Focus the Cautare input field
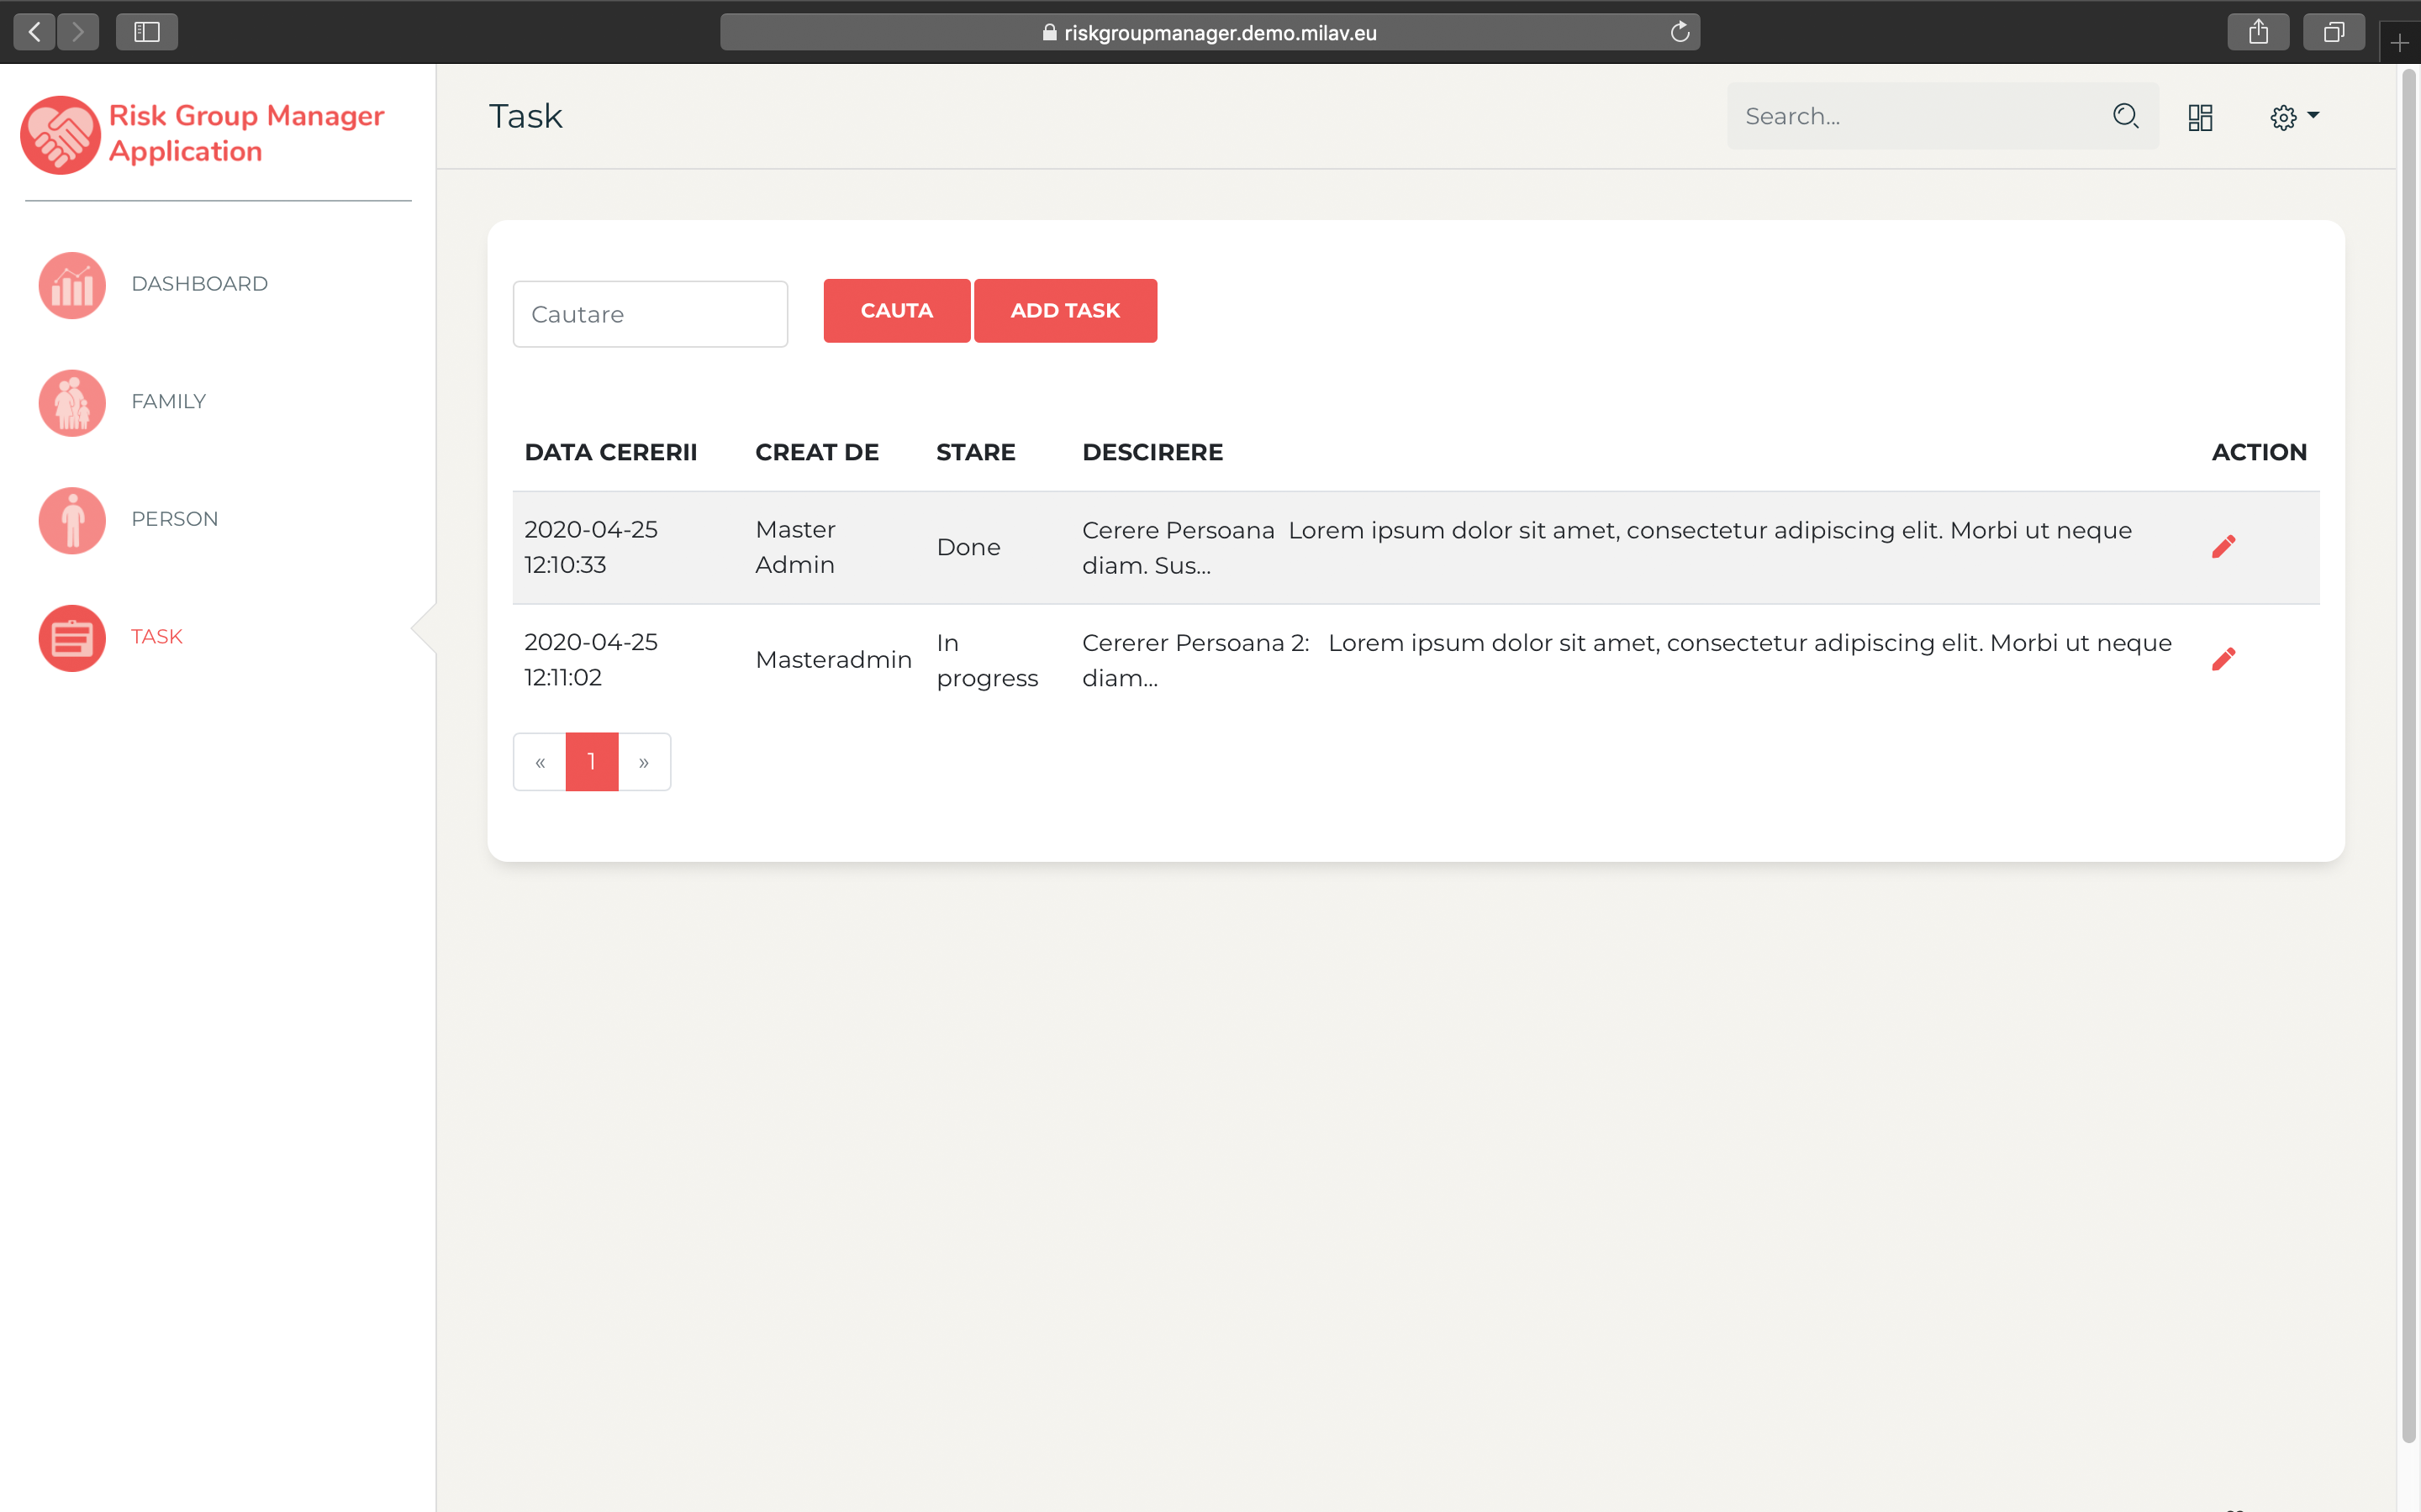This screenshot has width=2421, height=1512. click(651, 314)
